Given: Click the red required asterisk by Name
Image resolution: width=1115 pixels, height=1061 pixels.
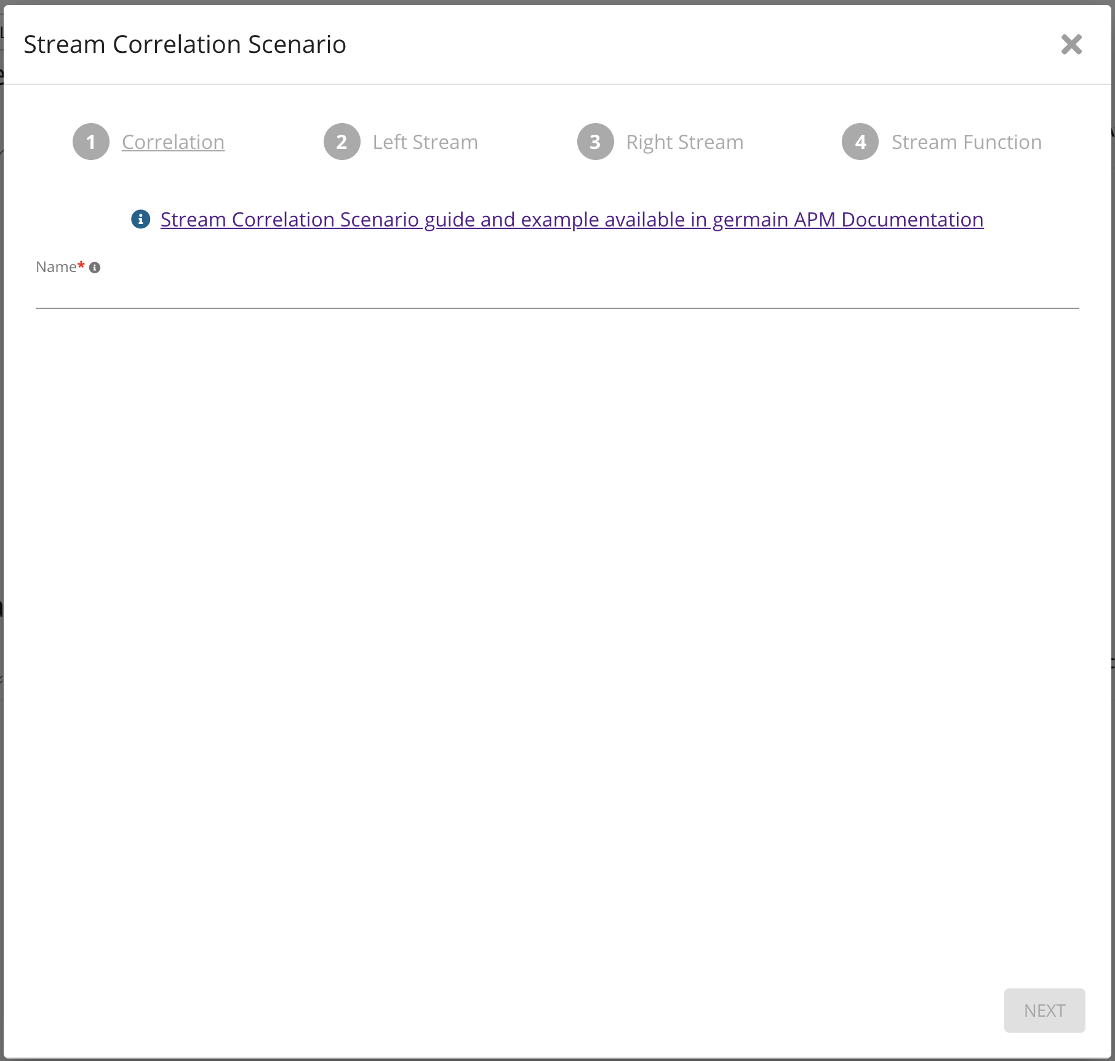Looking at the screenshot, I should click(x=81, y=266).
